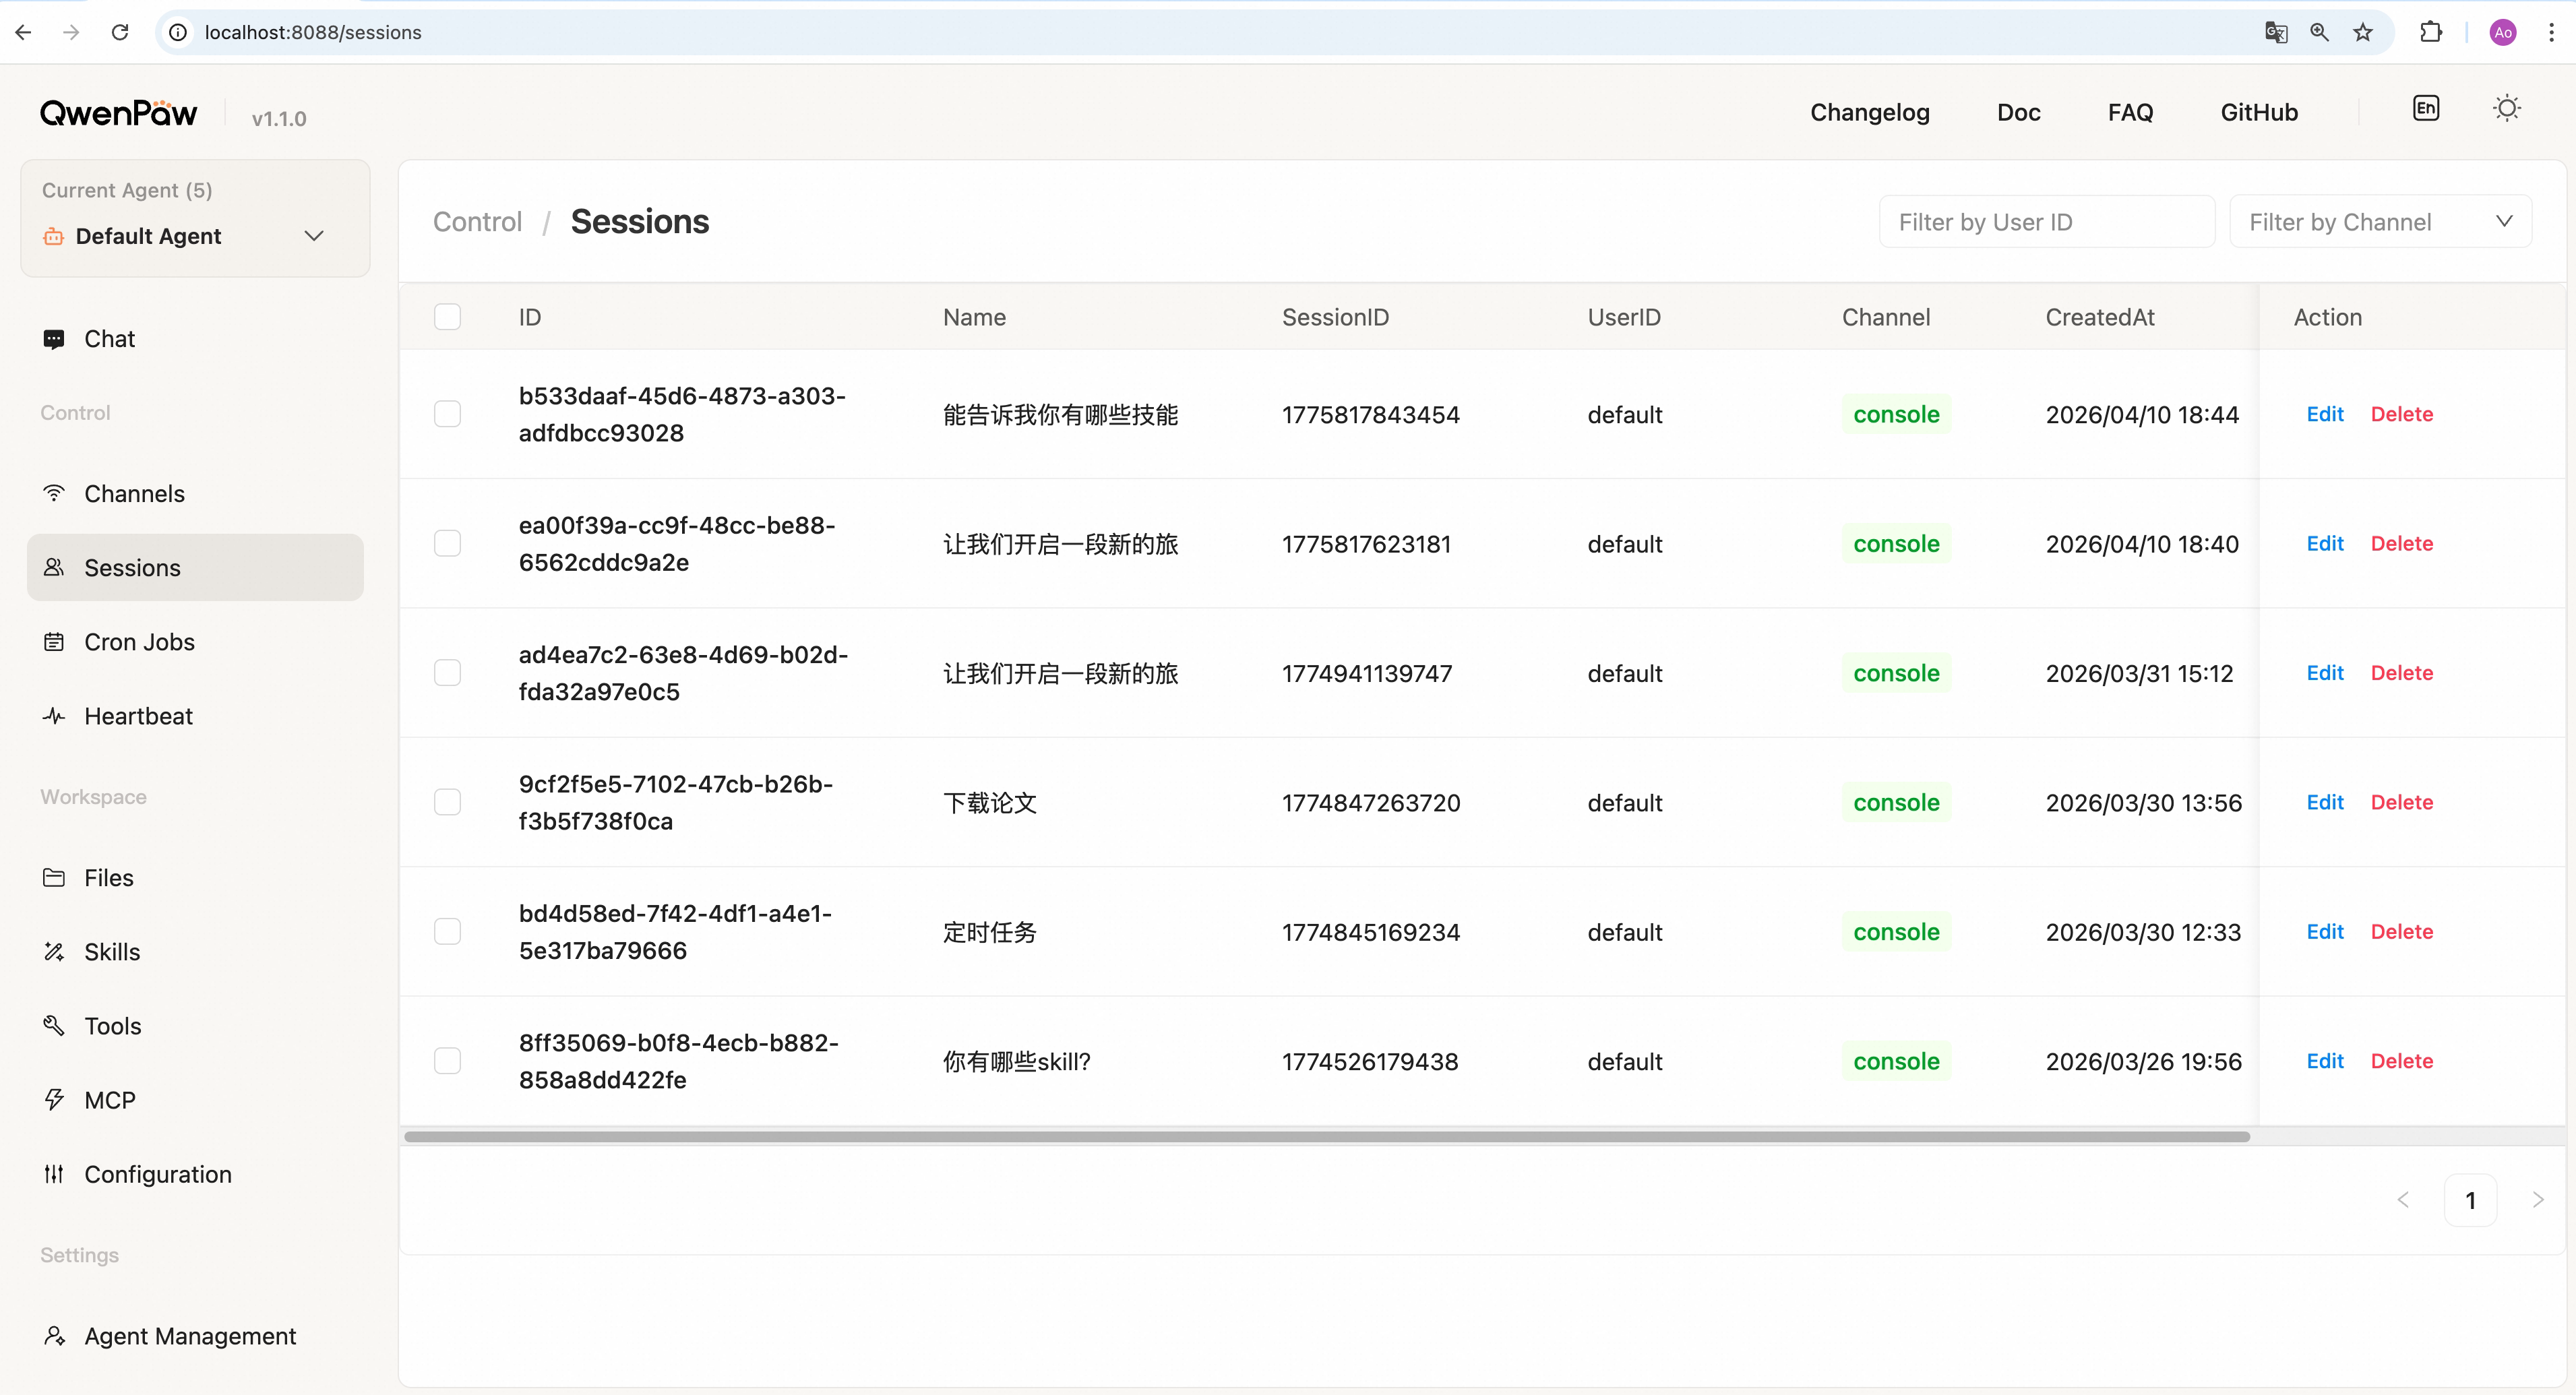Toggle the light/dark theme sun icon
The height and width of the screenshot is (1395, 2576).
(x=2506, y=109)
